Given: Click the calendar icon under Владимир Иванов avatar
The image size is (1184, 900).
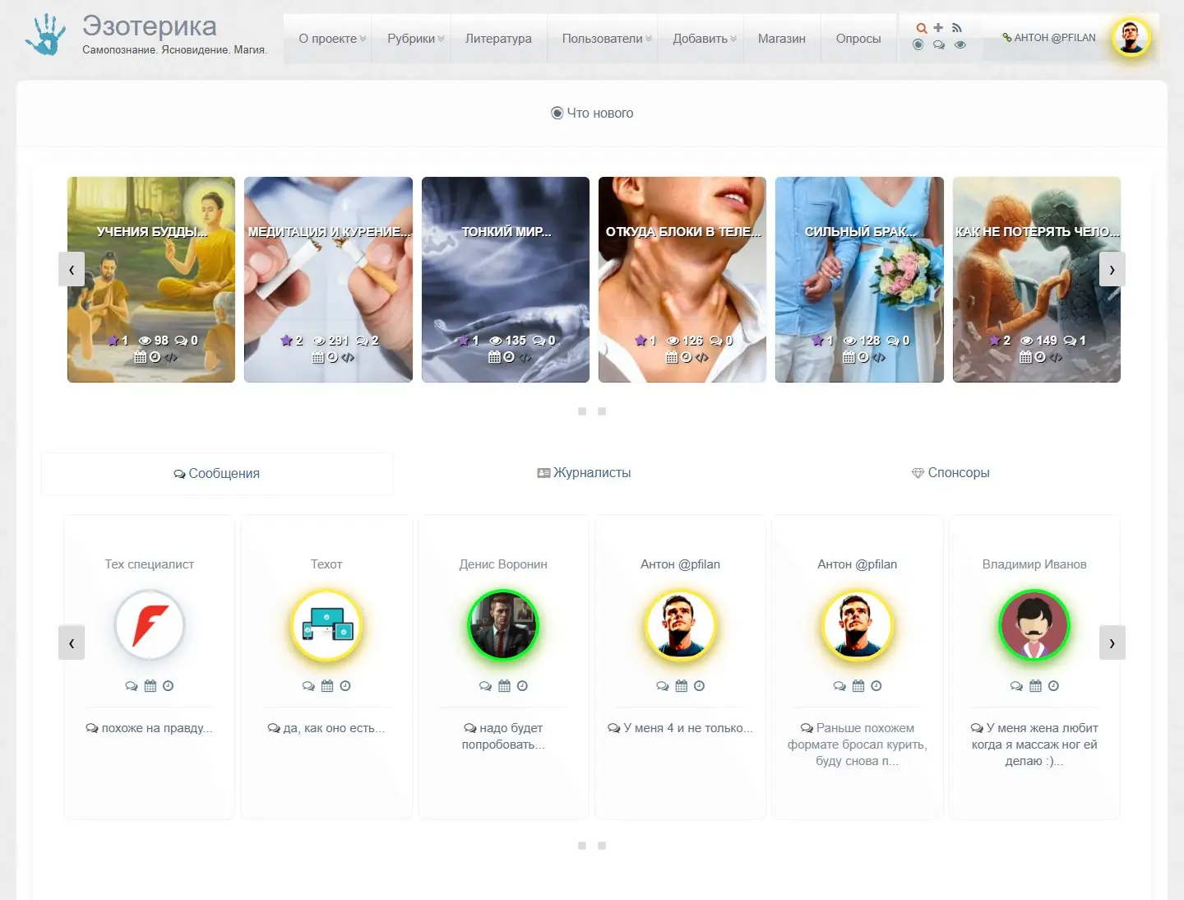Looking at the screenshot, I should point(1035,686).
